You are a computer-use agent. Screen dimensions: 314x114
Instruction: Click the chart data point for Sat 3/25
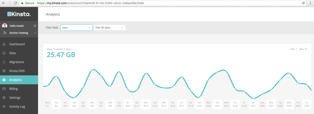click(x=253, y=98)
